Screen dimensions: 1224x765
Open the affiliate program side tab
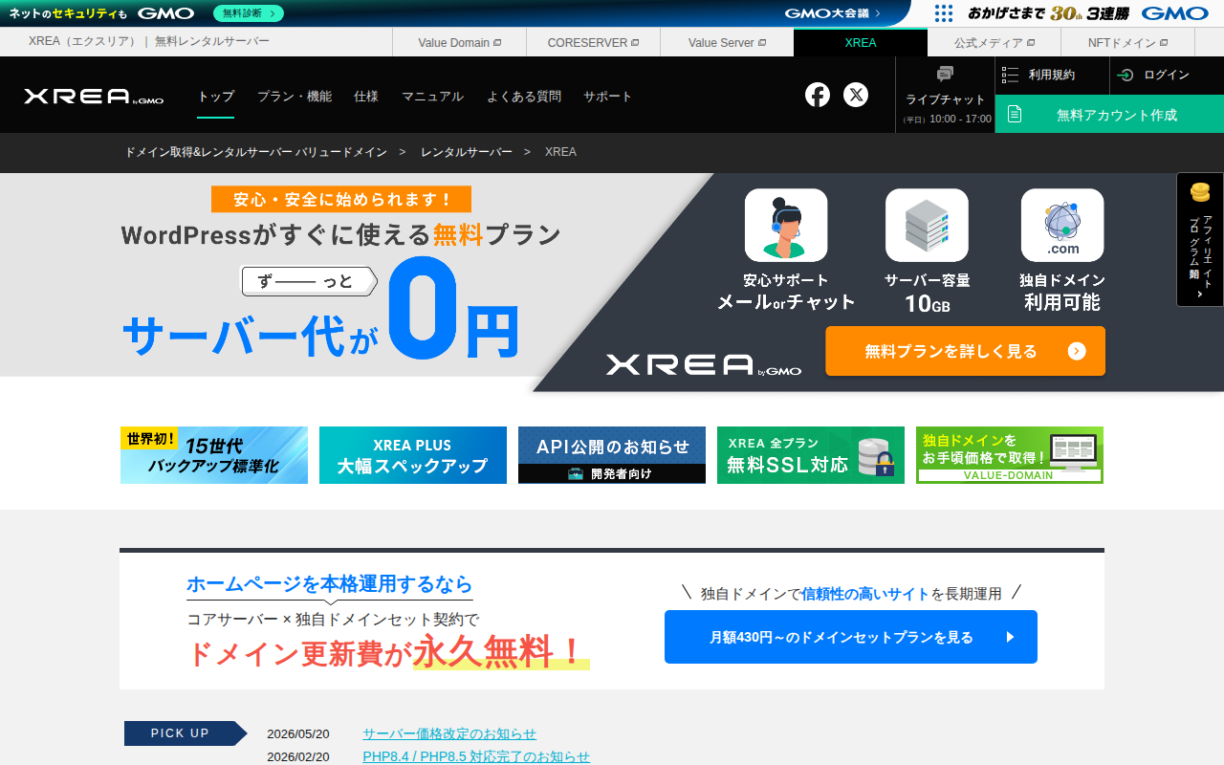[x=1200, y=239]
